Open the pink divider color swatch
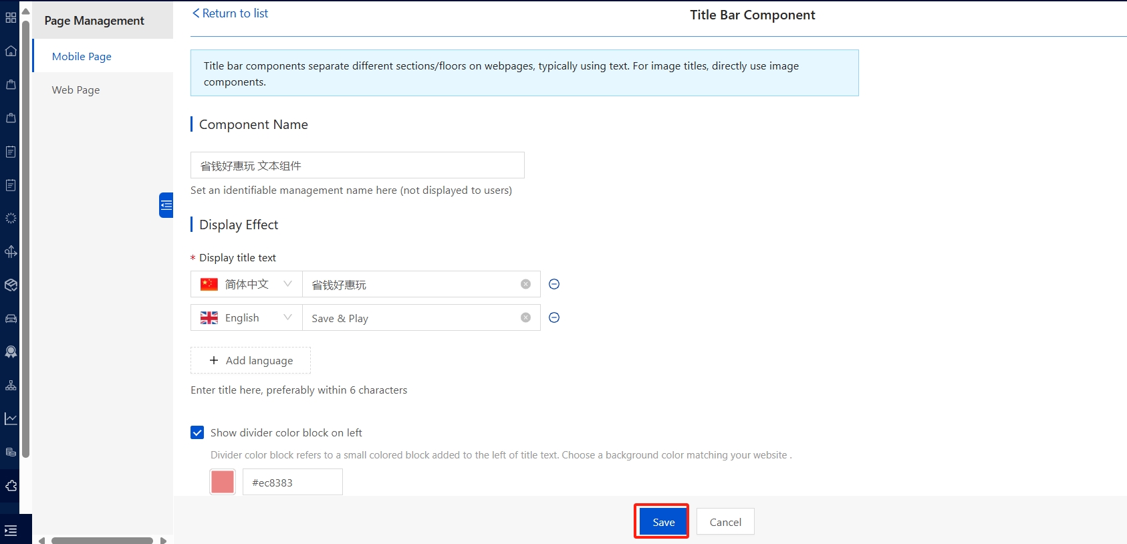Image resolution: width=1127 pixels, height=544 pixels. click(x=223, y=482)
